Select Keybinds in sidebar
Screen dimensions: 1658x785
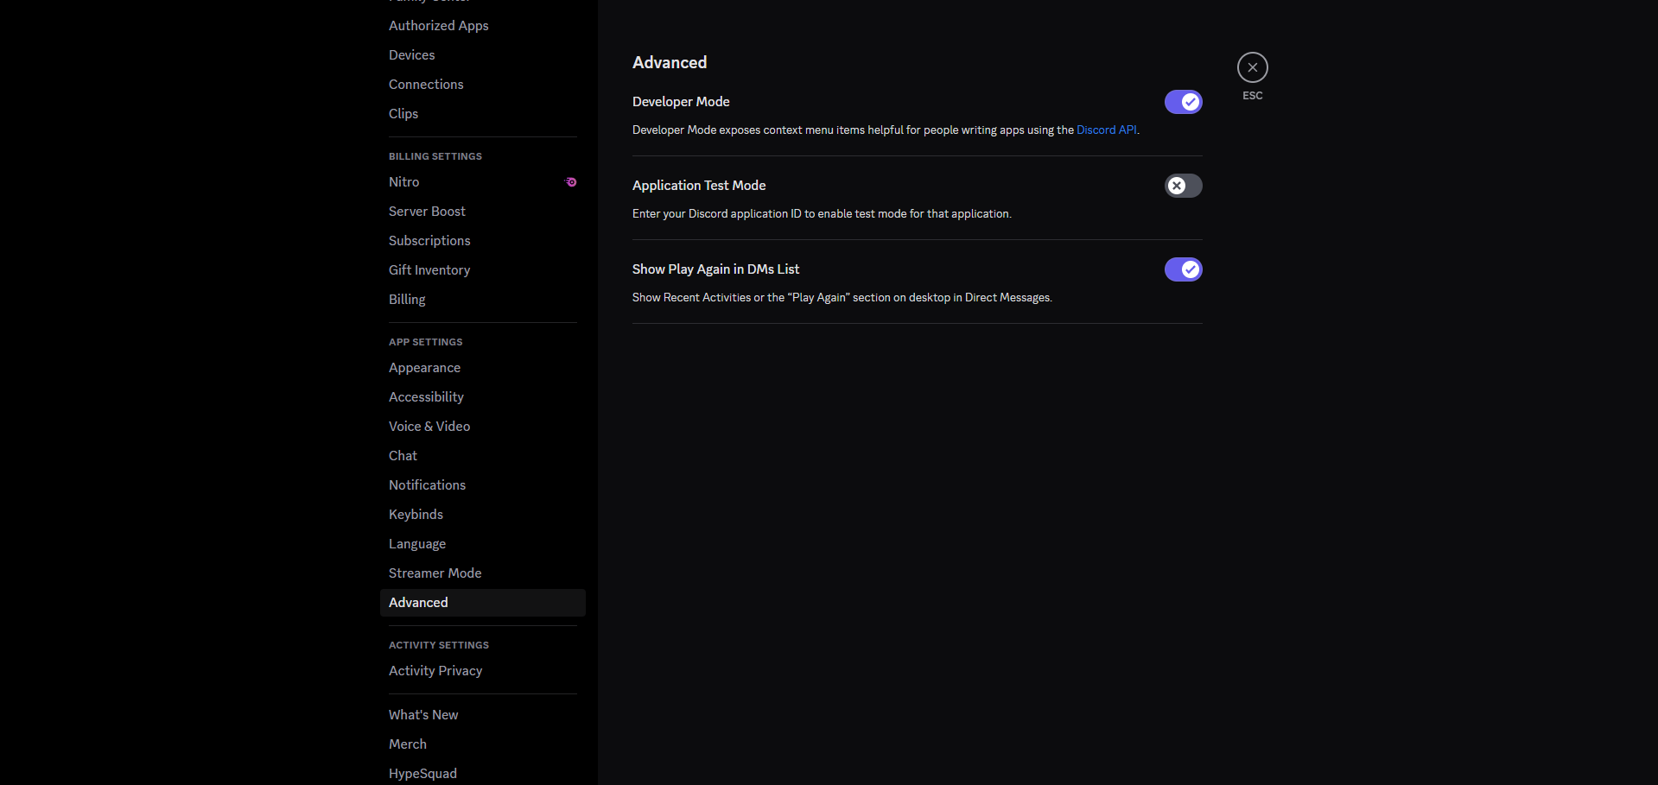[x=482, y=515]
